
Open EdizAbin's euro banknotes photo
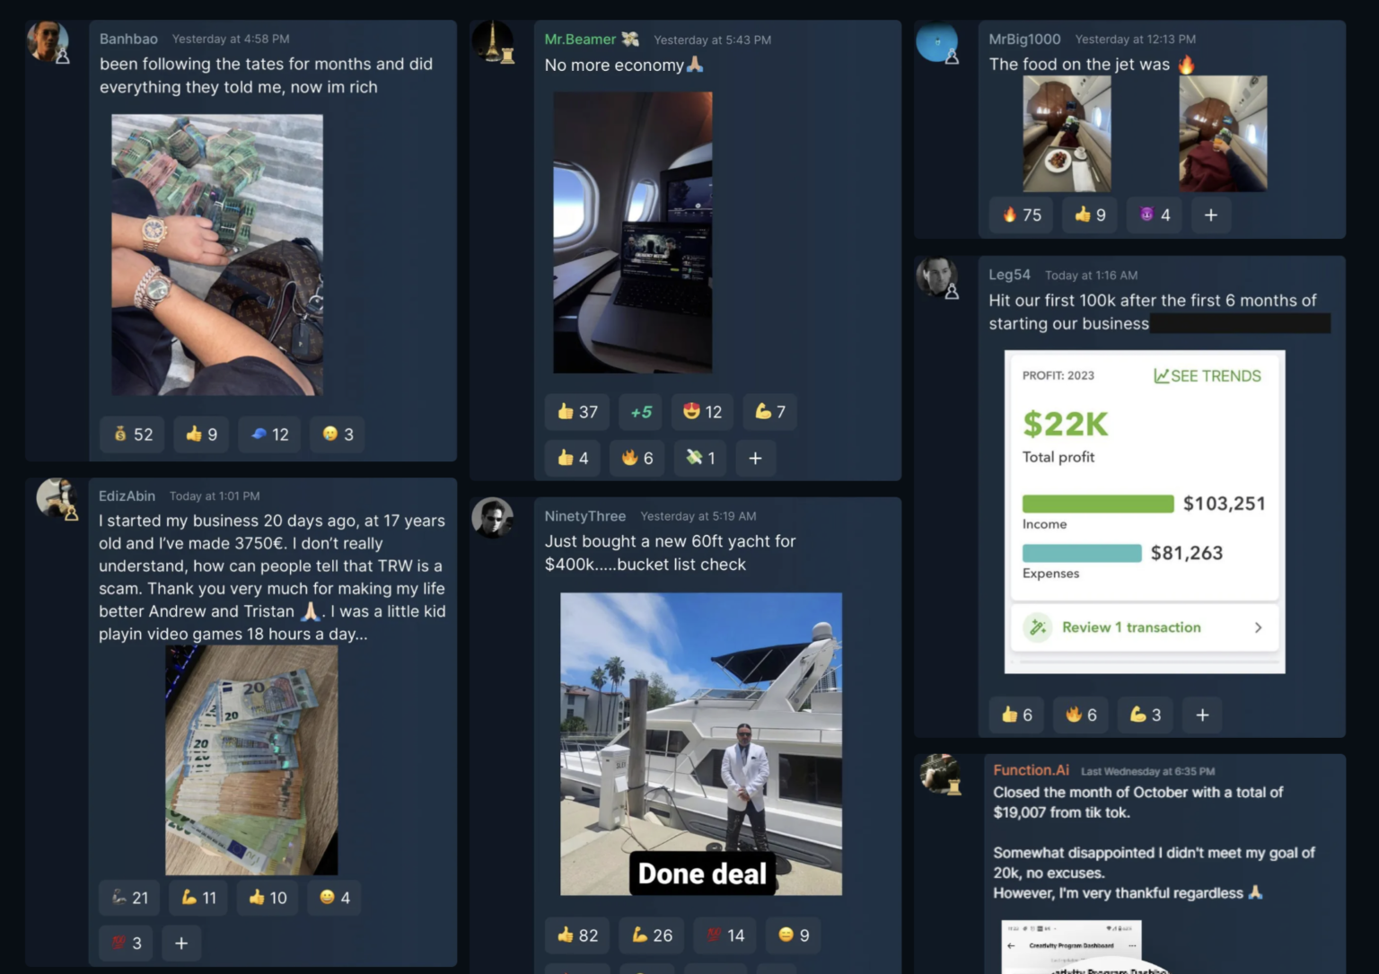pos(251,759)
